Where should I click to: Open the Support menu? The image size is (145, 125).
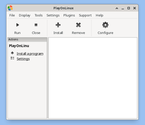(85, 15)
